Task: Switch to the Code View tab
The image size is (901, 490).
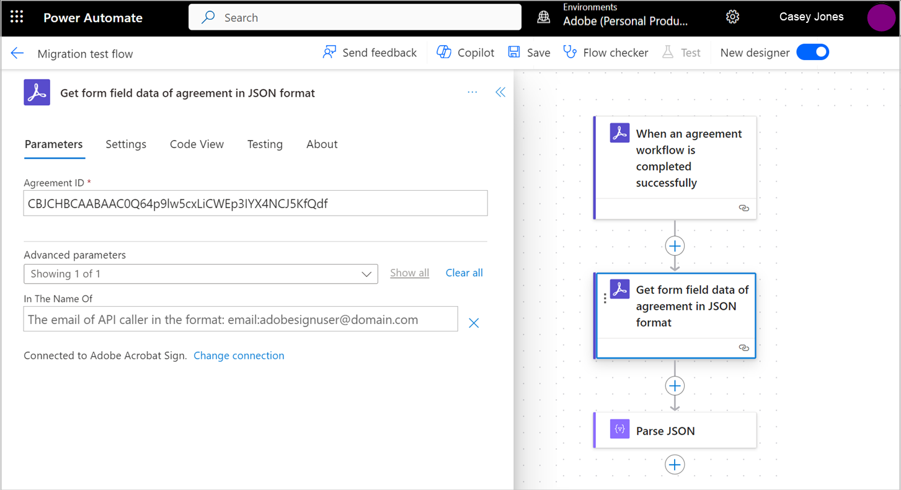Action: [x=197, y=144]
